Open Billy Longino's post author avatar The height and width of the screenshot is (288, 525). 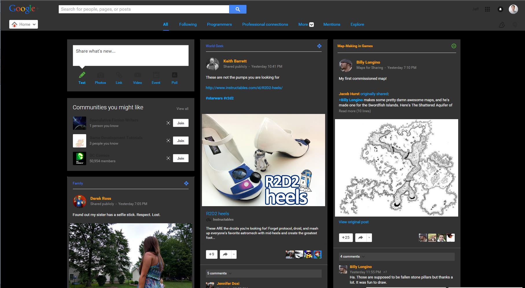pyautogui.click(x=346, y=65)
